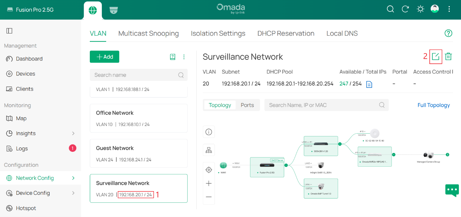This screenshot has height=217, width=461.
Task: Show the Topology view tab
Action: (x=220, y=105)
